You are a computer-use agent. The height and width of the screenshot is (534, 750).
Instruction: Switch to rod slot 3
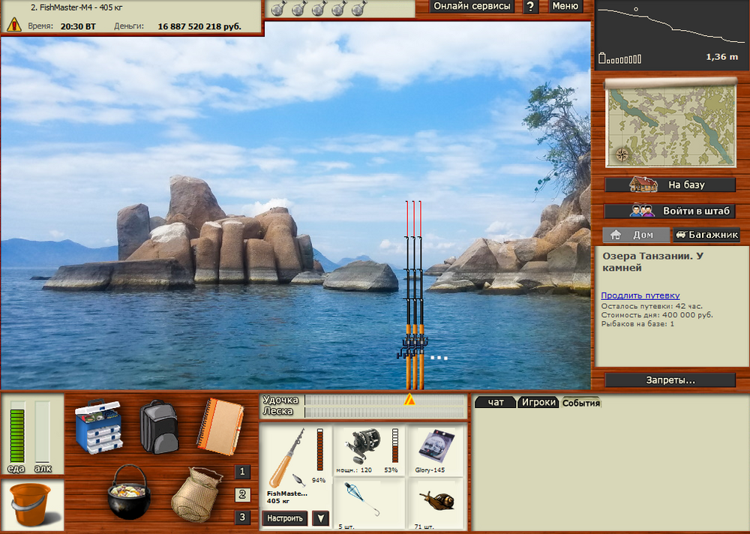click(242, 517)
